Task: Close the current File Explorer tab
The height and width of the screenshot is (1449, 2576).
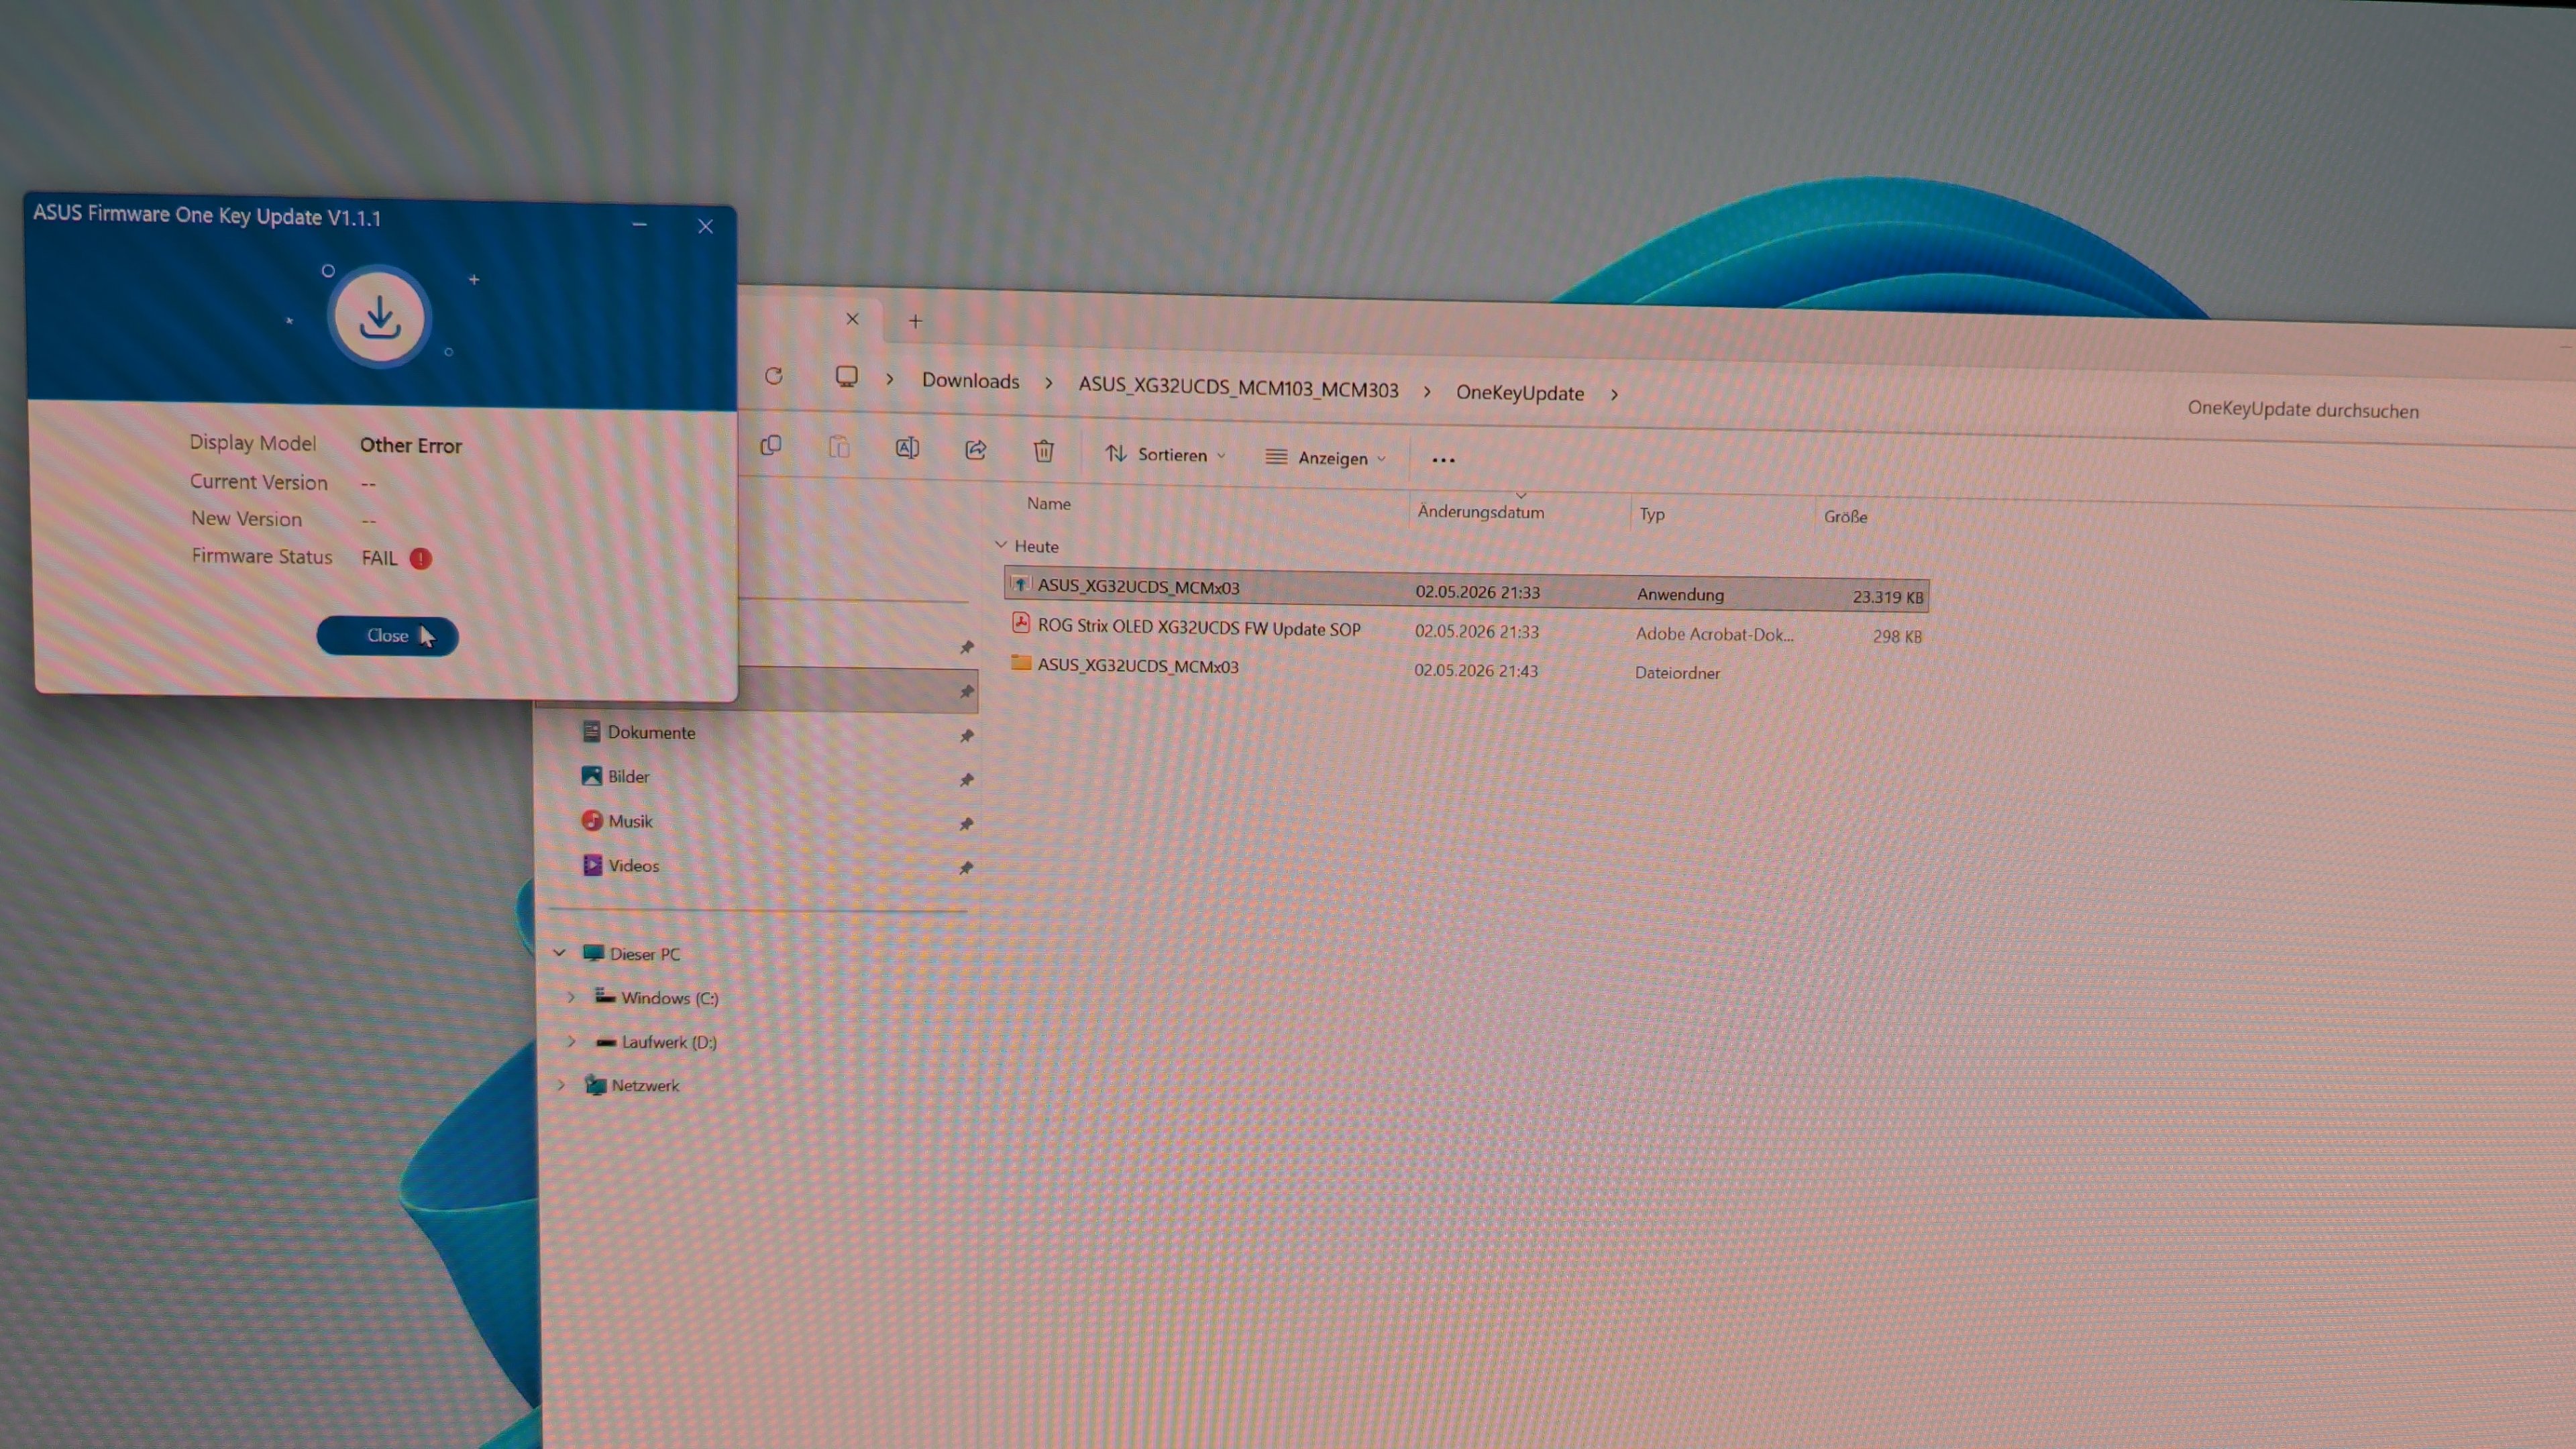Action: [x=852, y=319]
